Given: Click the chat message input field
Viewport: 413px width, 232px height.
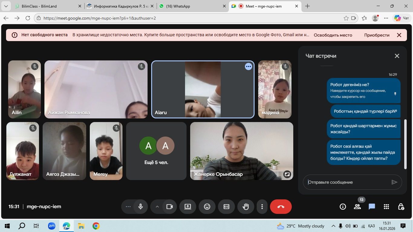Looking at the screenshot, I should (x=348, y=182).
